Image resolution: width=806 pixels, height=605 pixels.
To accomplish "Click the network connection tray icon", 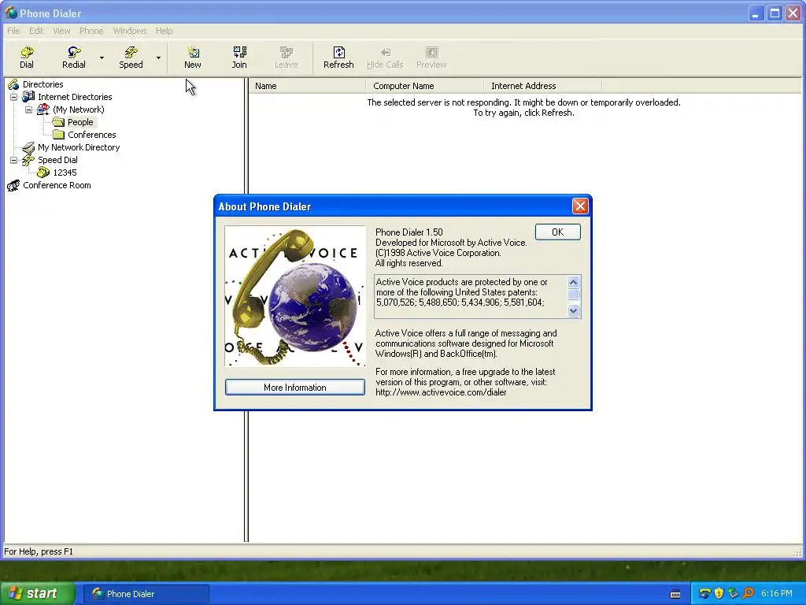I will 734,594.
